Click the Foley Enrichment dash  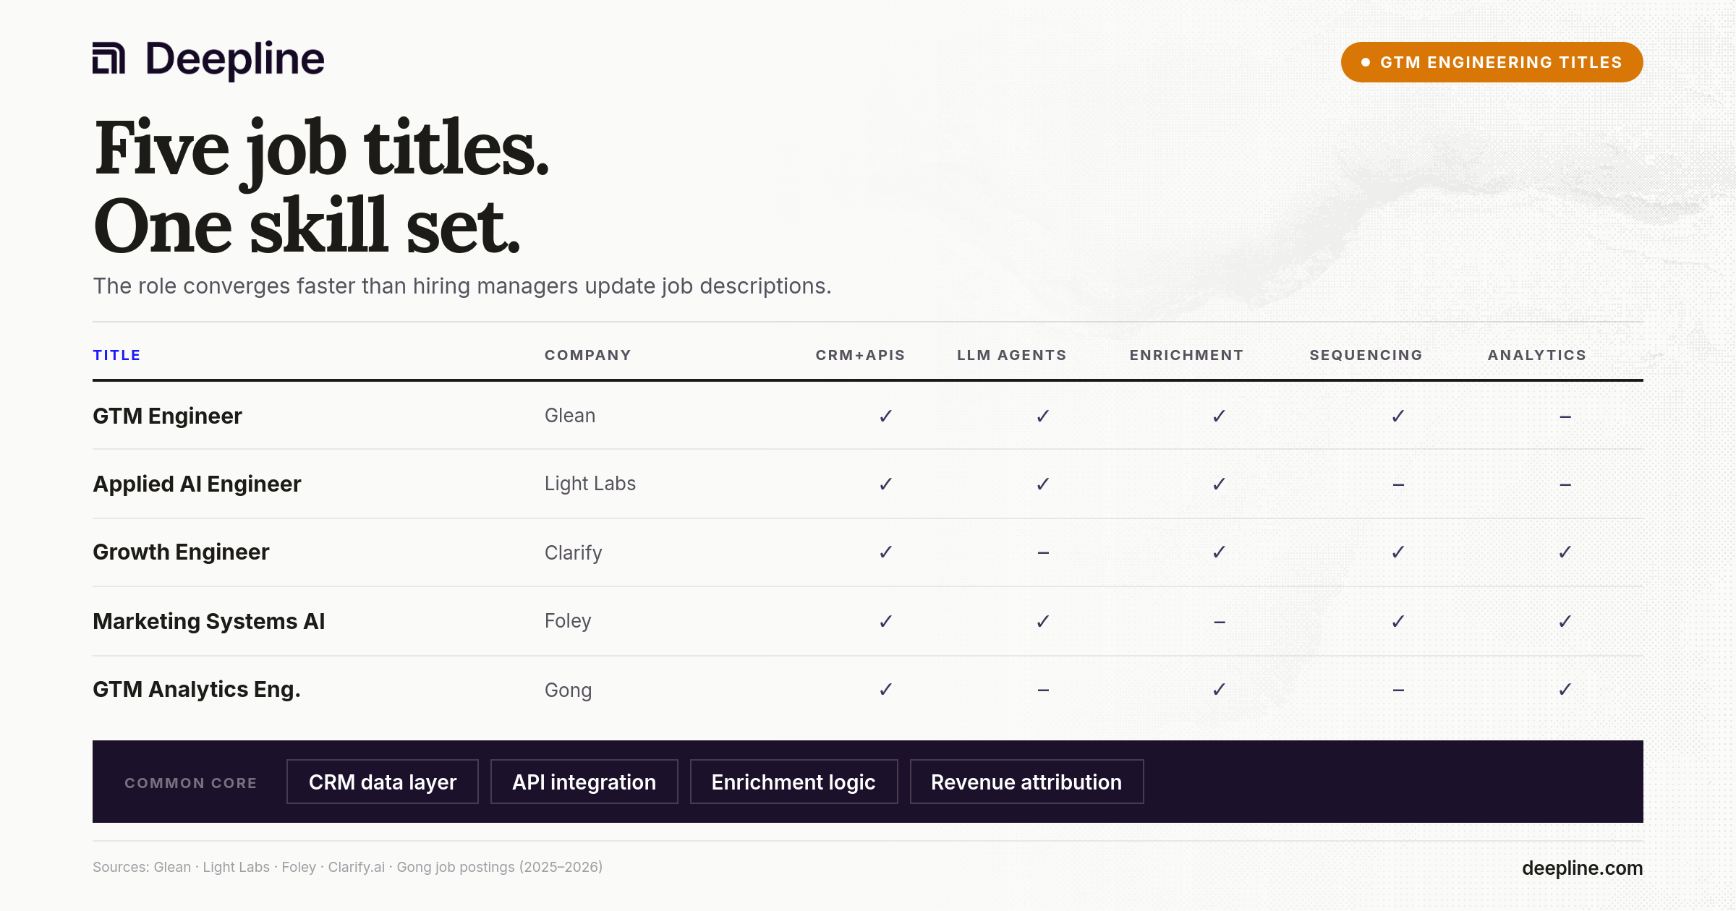coord(1220,623)
